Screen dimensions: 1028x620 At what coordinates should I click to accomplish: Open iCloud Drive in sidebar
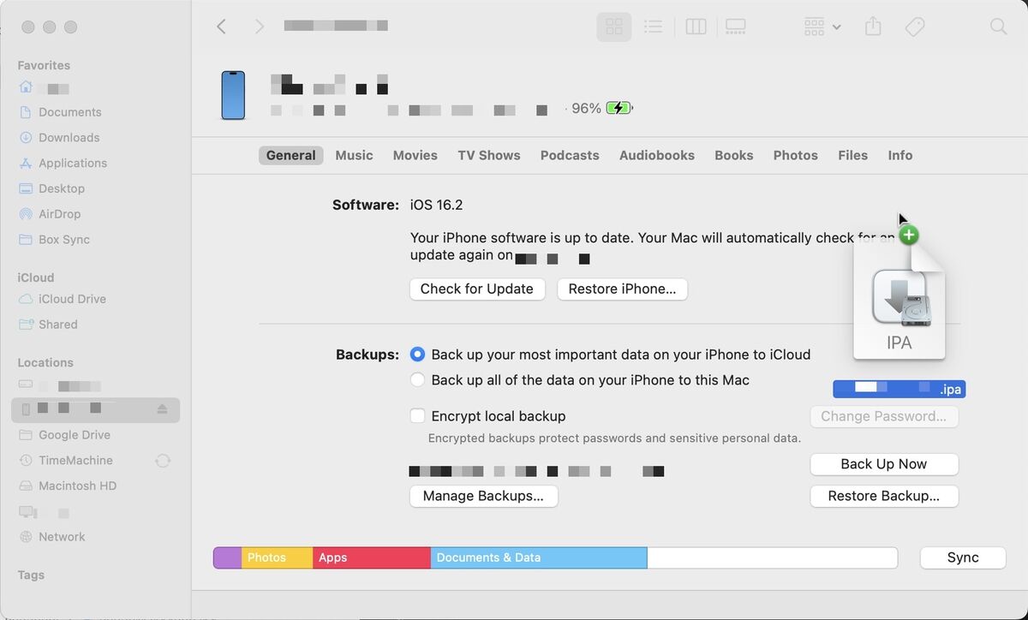click(72, 299)
